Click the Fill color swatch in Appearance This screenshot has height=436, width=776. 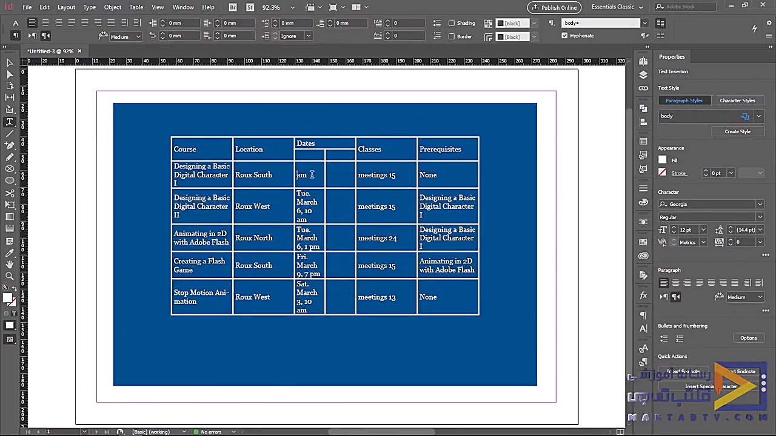pos(663,160)
